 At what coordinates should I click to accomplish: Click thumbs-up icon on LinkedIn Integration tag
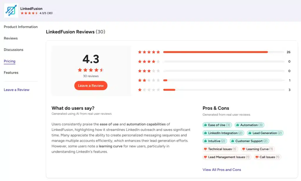205,133
